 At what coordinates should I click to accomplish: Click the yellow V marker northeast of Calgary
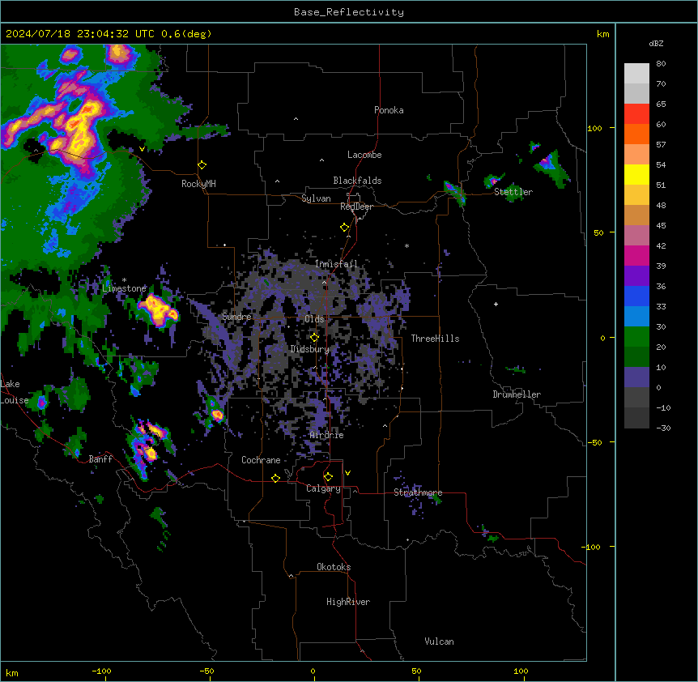(347, 473)
